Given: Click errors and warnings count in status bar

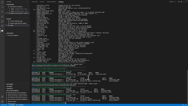Looking at the screenshot, I should (x=4, y=105).
